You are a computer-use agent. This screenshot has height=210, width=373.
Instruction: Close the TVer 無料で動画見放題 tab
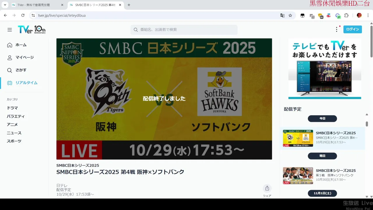pos(62,5)
